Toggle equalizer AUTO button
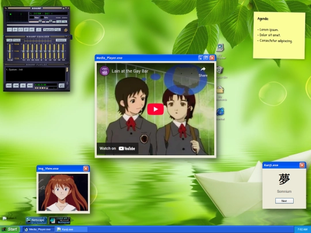 coord(17,40)
